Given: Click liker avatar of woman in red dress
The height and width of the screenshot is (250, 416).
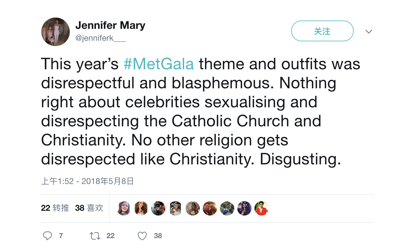Looking at the screenshot, I should [x=262, y=208].
